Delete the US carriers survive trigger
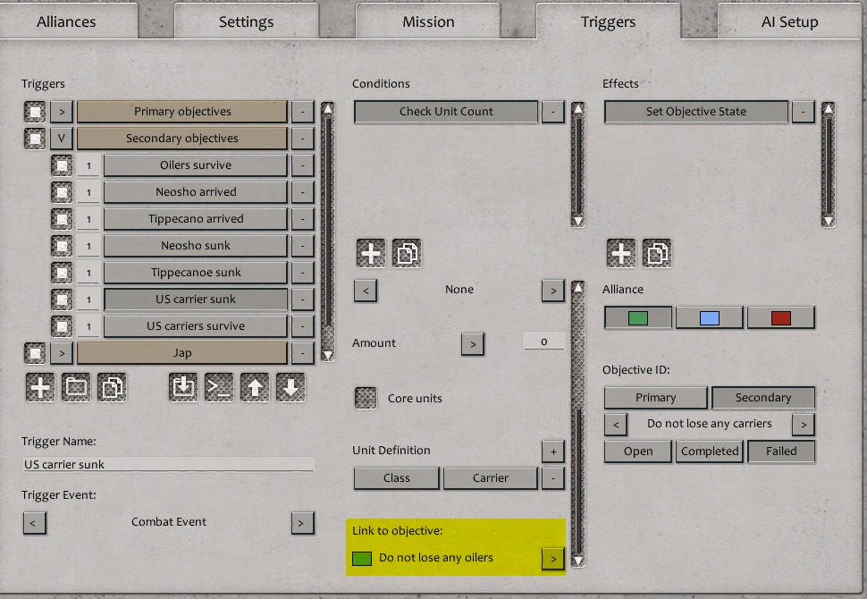Image resolution: width=867 pixels, height=599 pixels. tap(302, 326)
